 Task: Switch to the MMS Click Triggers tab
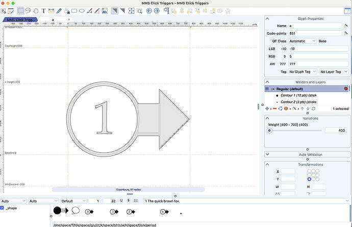pyautogui.click(x=20, y=20)
